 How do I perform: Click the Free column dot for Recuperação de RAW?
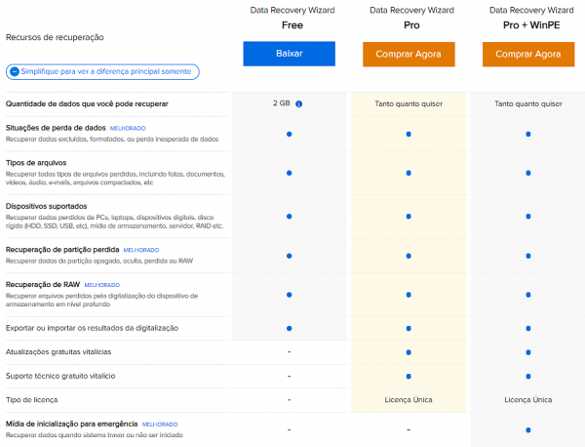[x=290, y=295]
